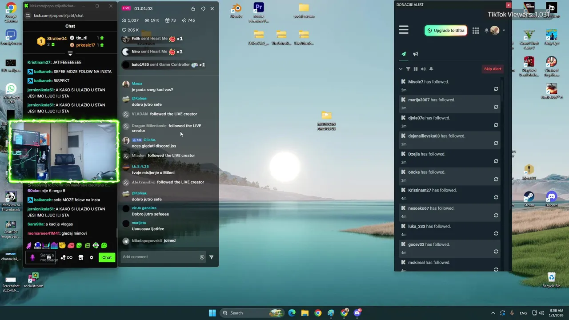Pick the red blob emote in Kick chat

pos(71,245)
